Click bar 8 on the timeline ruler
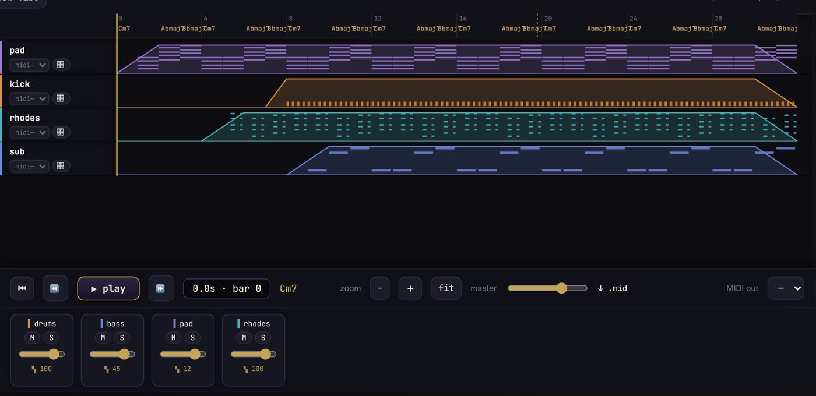The height and width of the screenshot is (396, 816). coord(290,19)
